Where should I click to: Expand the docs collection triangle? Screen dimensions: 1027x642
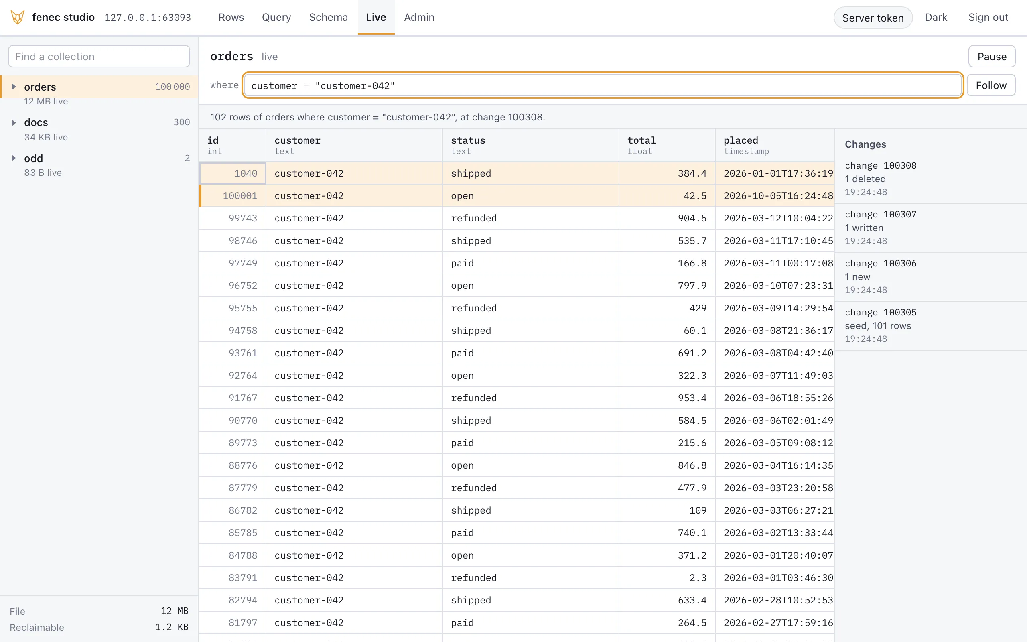click(14, 123)
